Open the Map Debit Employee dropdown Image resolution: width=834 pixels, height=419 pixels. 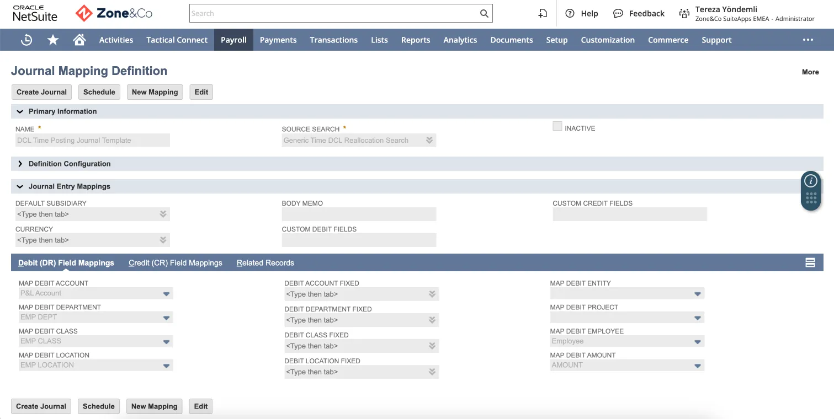(x=698, y=342)
